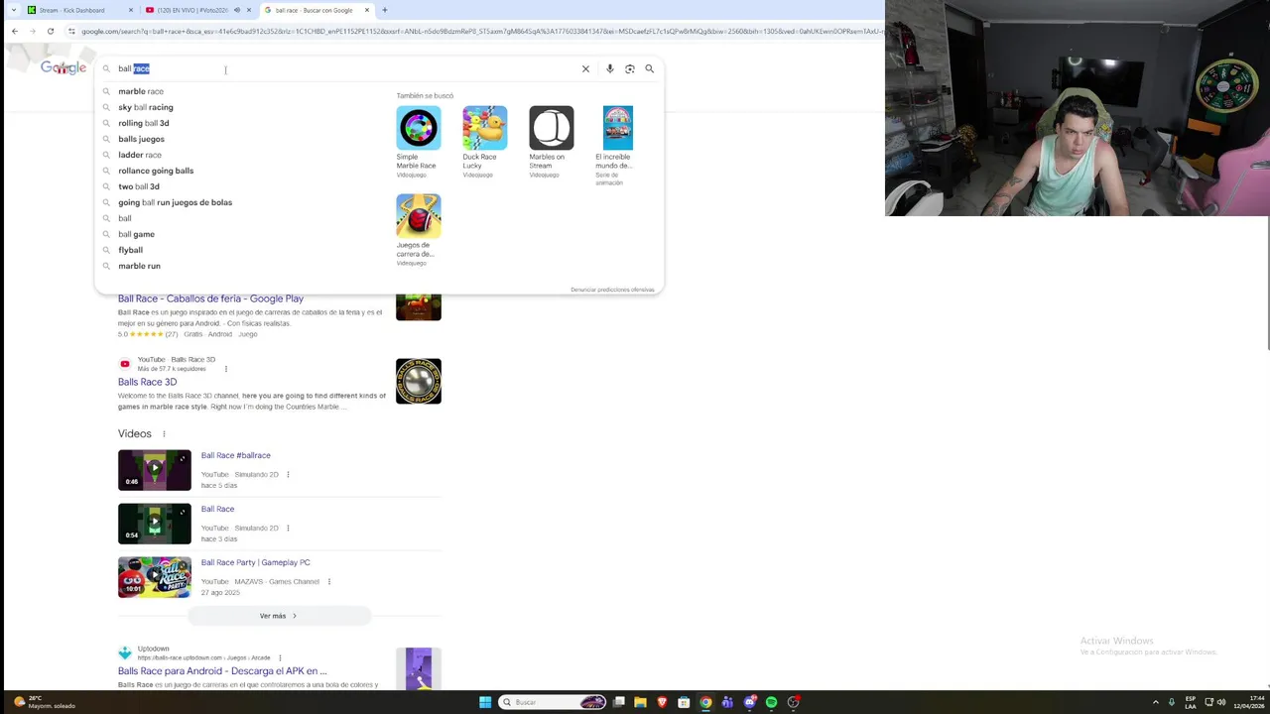
Task: Pick the 'ball game' suggestion
Action: (x=136, y=234)
